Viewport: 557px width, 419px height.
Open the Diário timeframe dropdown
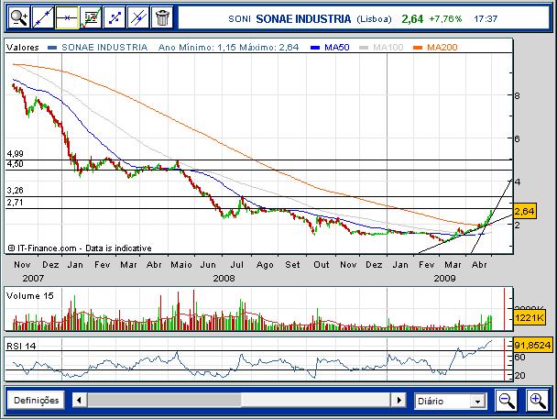[x=450, y=402]
